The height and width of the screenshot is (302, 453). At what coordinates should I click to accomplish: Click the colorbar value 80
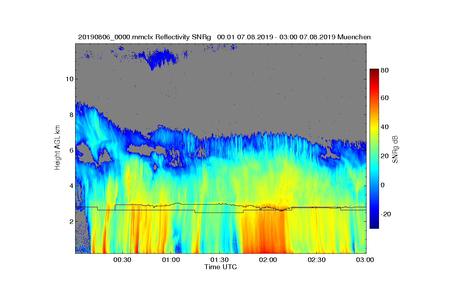click(x=385, y=70)
